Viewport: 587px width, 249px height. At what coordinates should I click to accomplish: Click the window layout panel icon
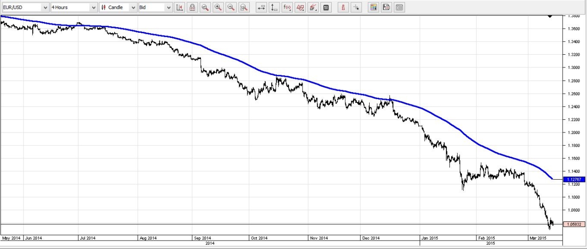click(399, 7)
